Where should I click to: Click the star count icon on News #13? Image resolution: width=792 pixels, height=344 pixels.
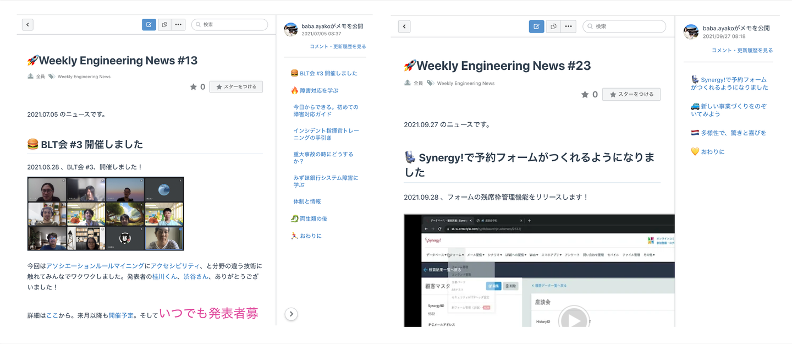[194, 87]
